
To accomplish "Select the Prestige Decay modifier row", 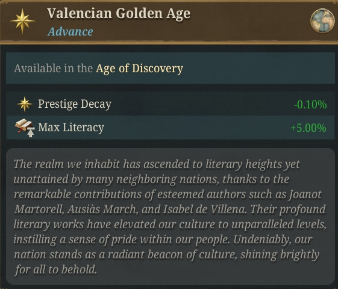I will [171, 104].
